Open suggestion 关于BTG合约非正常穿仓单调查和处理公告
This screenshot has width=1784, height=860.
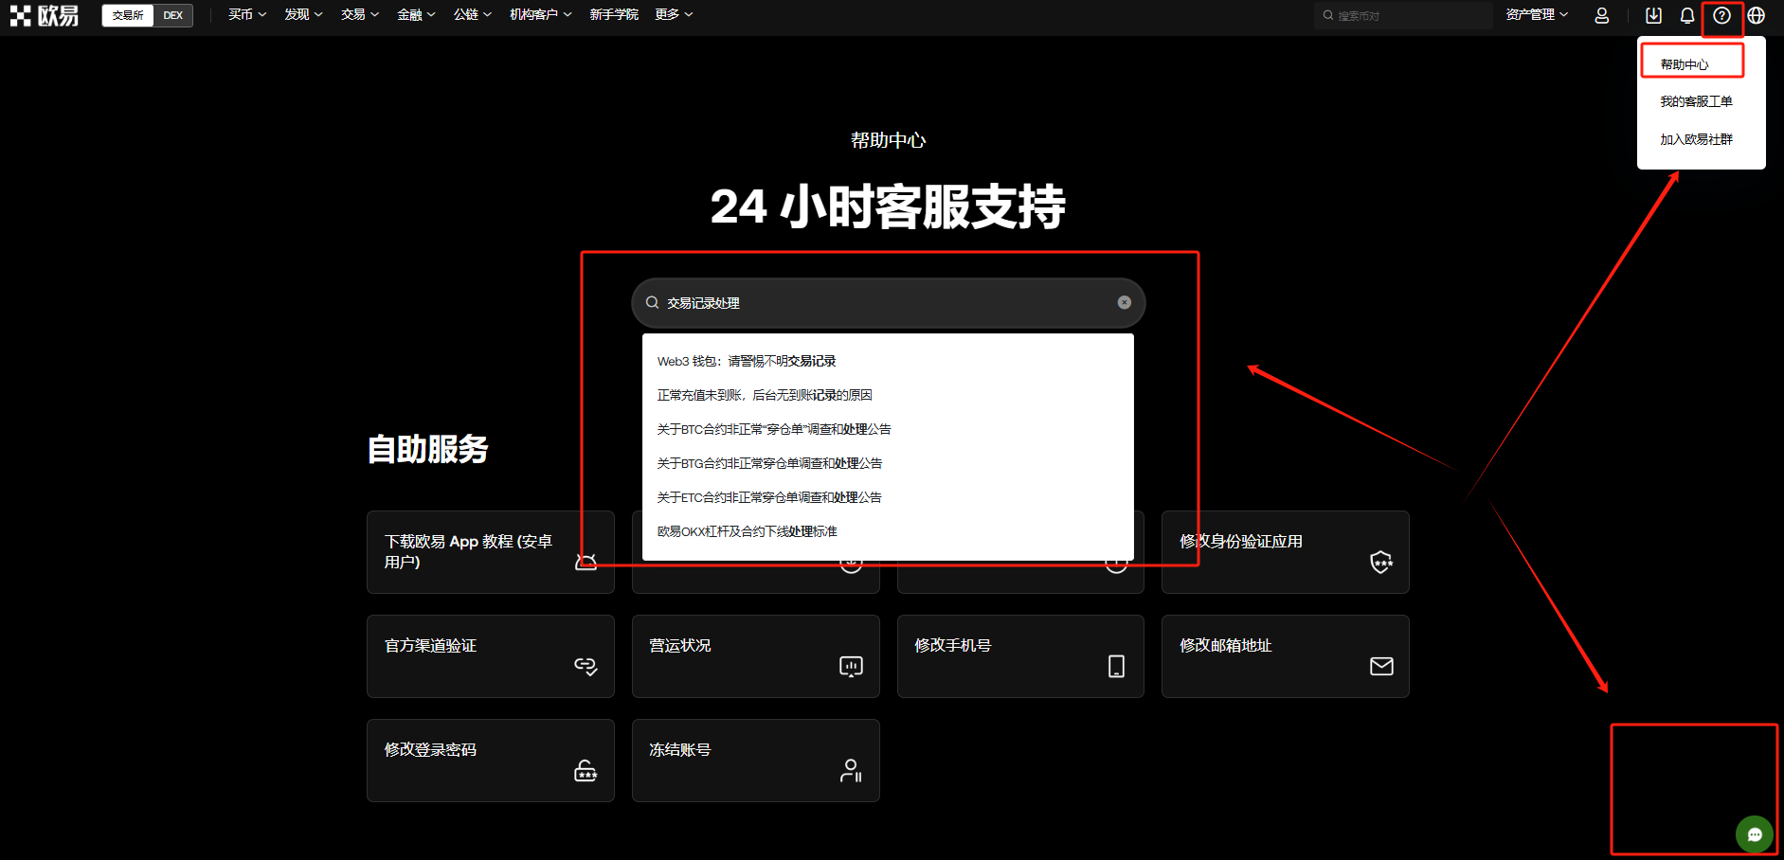769,463
